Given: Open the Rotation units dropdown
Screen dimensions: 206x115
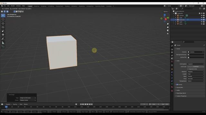Looking at the screenshot, I should (x=196, y=72).
